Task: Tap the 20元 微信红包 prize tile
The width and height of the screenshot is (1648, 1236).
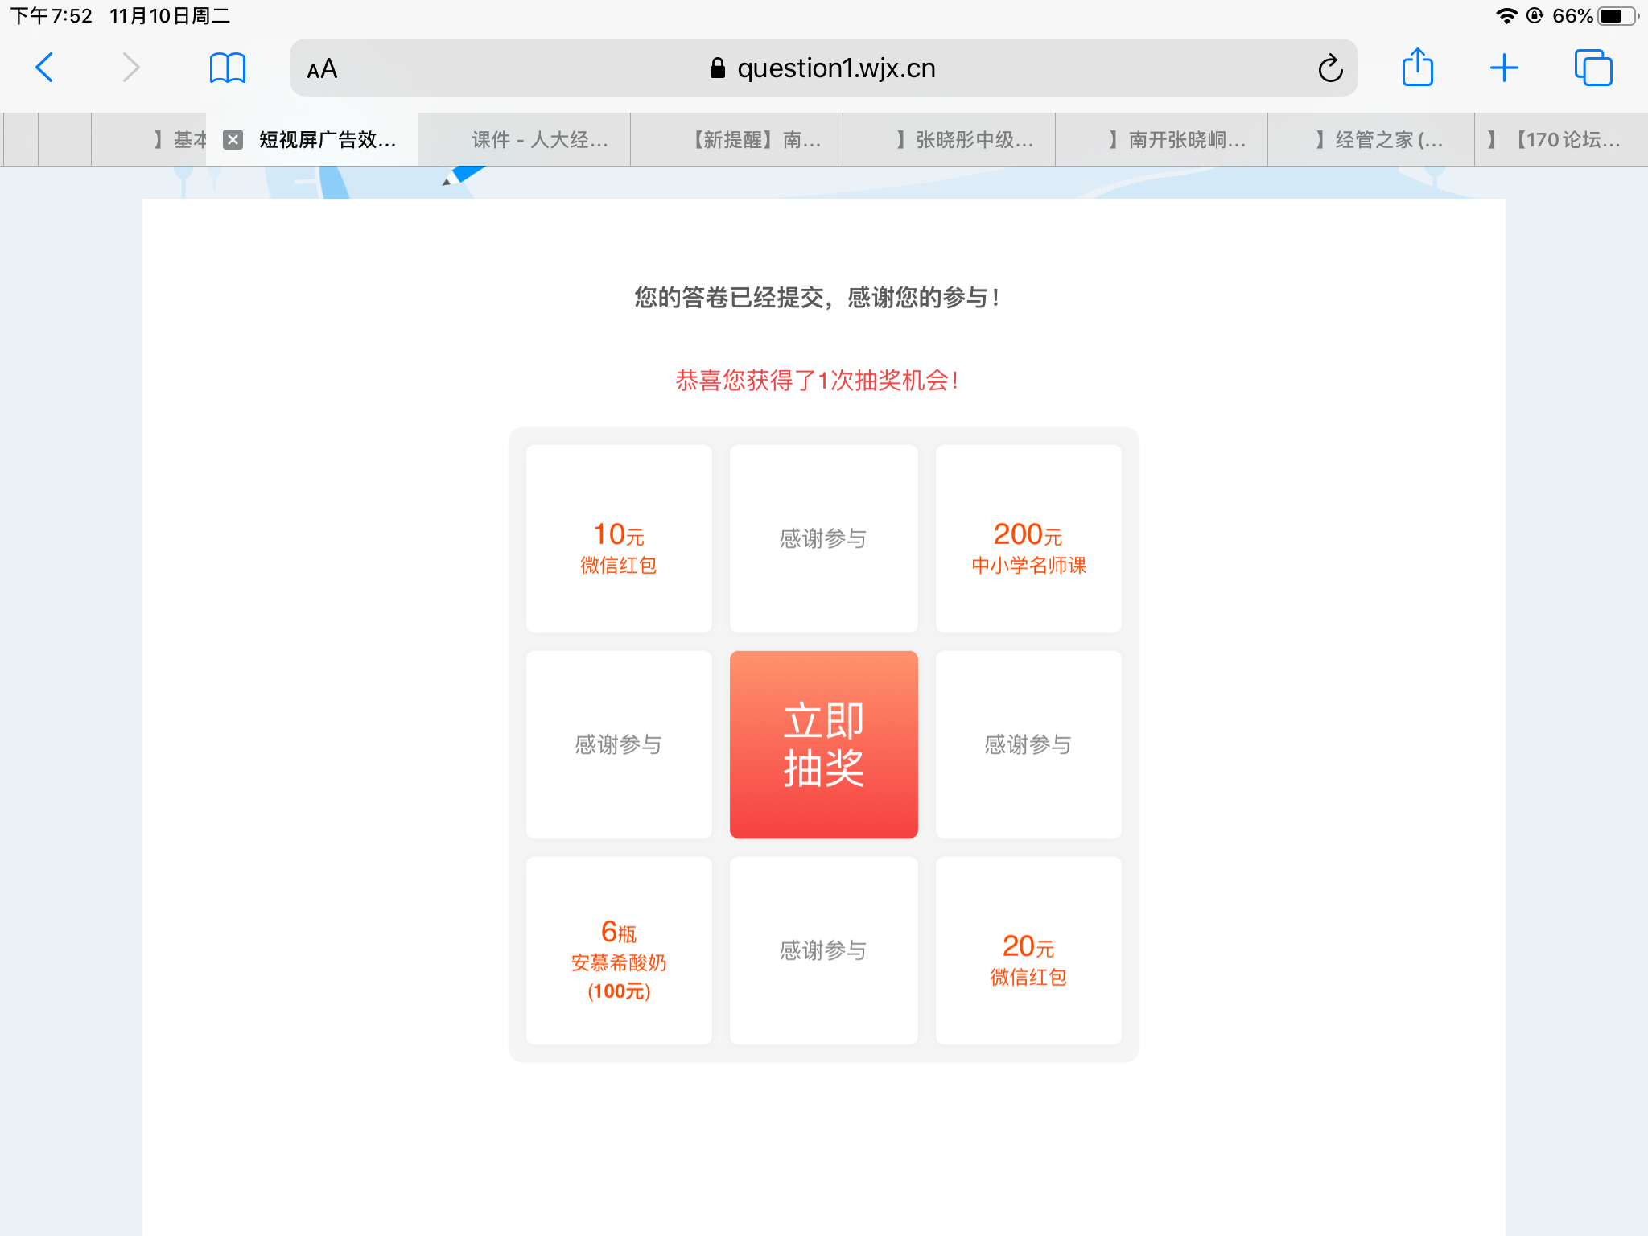Action: [x=1028, y=950]
